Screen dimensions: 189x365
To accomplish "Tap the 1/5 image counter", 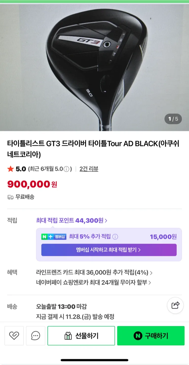I will [x=173, y=119].
